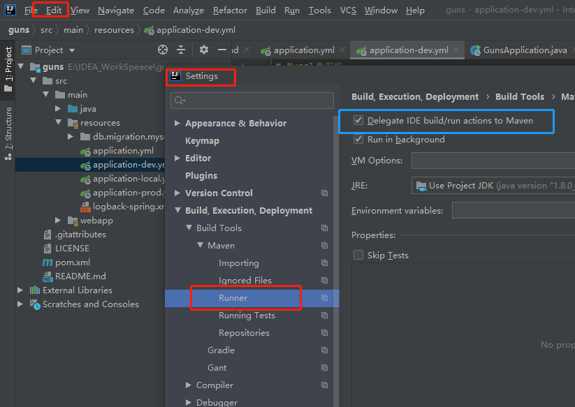The width and height of the screenshot is (575, 407).
Task: Toggle Run in background checkbox
Action: 358,139
